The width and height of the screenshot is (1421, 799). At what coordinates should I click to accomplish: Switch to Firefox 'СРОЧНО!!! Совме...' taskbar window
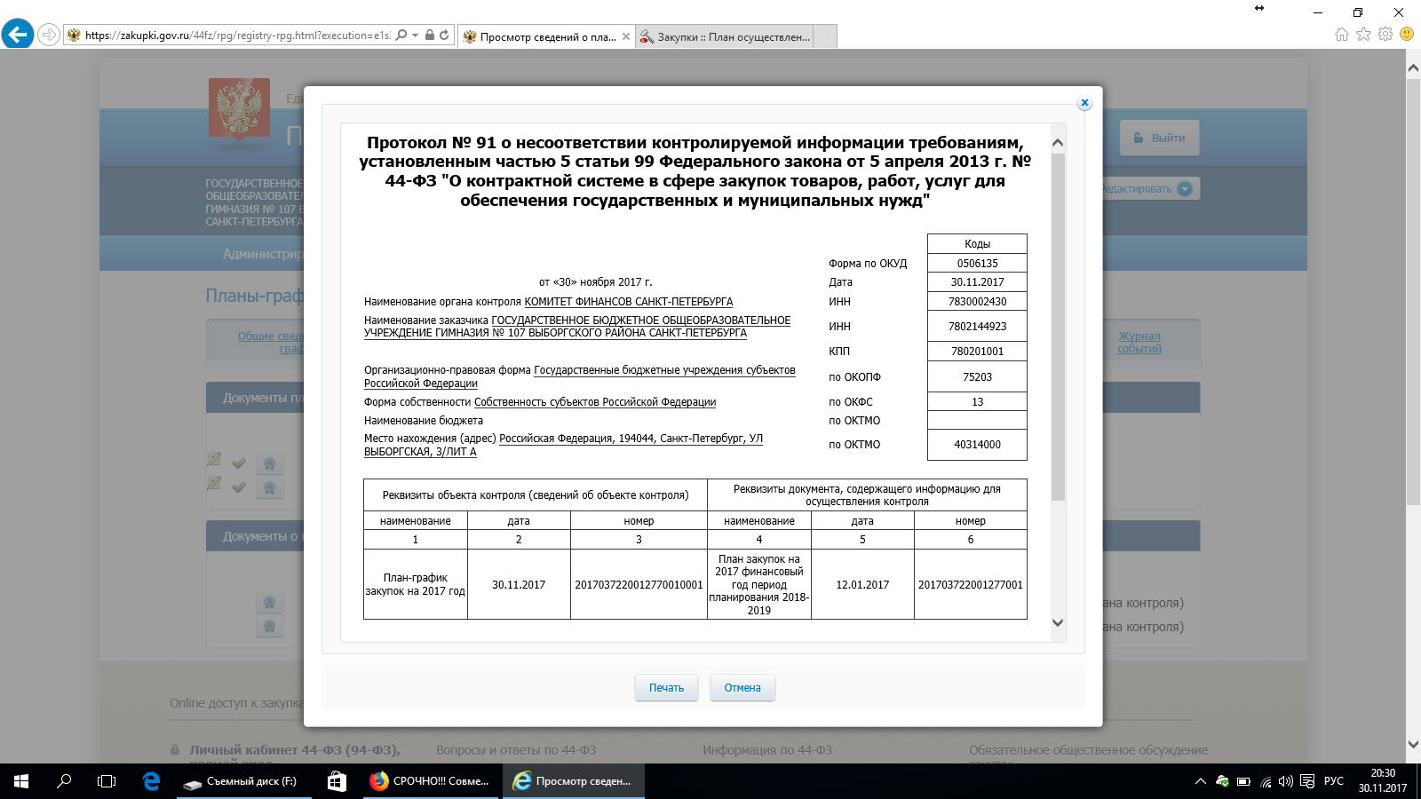coord(429,781)
